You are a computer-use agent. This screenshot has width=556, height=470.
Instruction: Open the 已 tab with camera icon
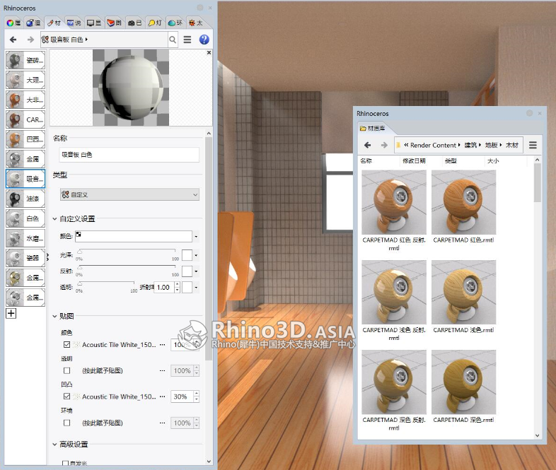[x=134, y=23]
